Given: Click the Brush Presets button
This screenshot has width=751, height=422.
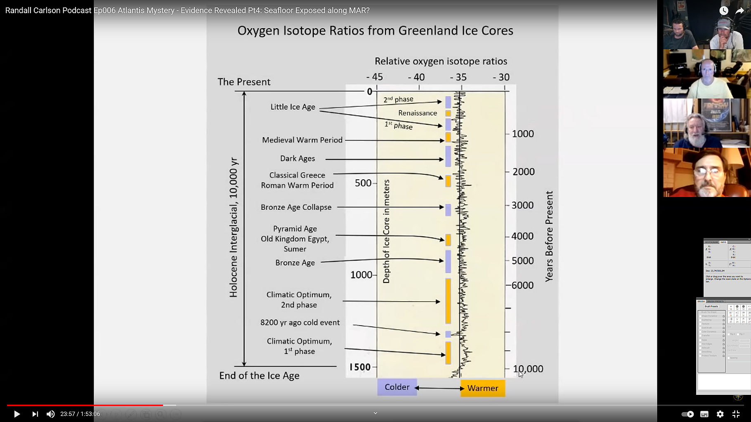Looking at the screenshot, I should [x=711, y=306].
